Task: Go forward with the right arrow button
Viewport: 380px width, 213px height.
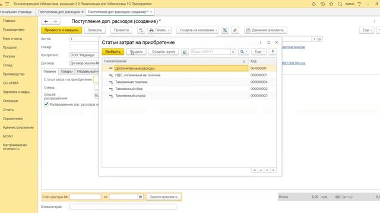Action: tap(55, 21)
